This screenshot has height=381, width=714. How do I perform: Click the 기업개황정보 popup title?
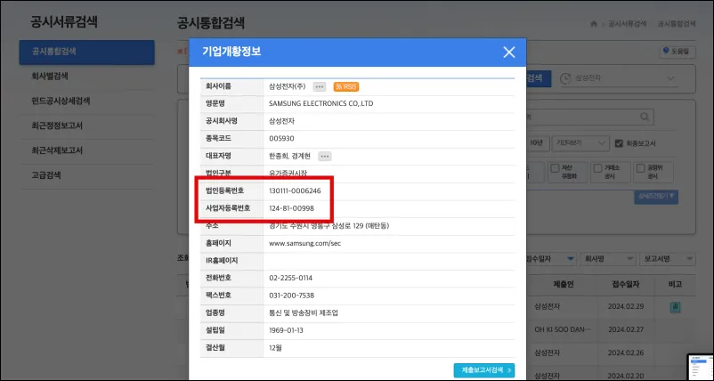(x=231, y=52)
